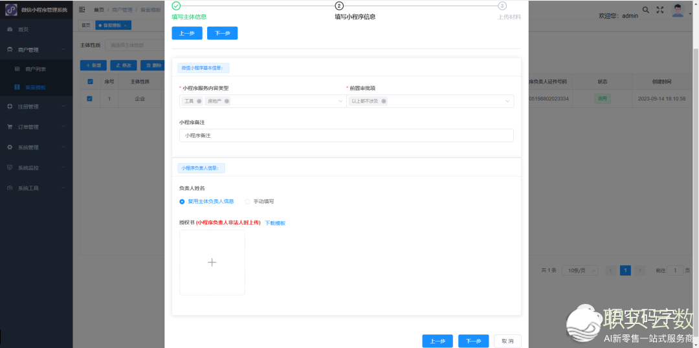
Task: Open the 小程序服务内容类型 dropdown arrow
Action: tap(340, 102)
